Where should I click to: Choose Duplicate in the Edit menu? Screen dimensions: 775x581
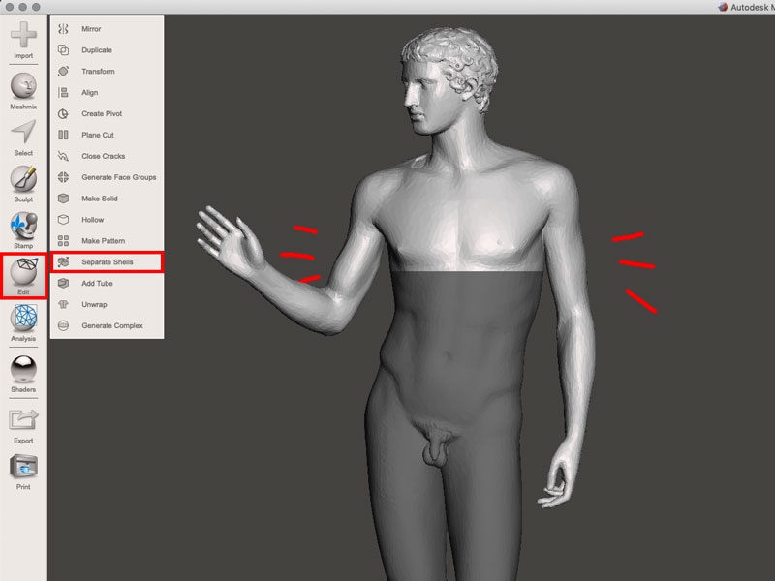point(96,50)
